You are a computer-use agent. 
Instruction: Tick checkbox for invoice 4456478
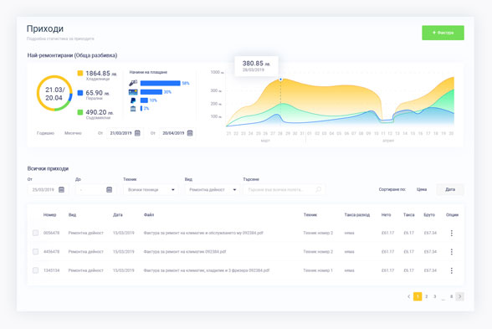click(35, 251)
